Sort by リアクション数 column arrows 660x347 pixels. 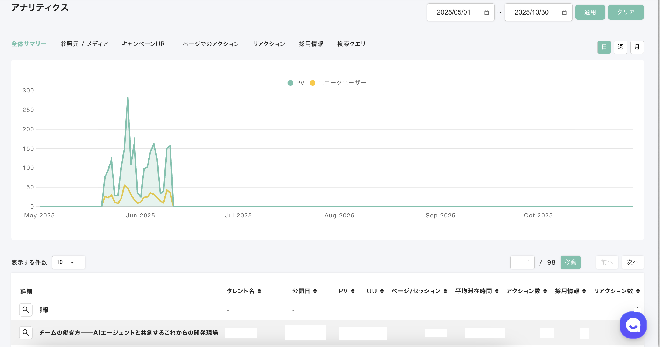638,291
